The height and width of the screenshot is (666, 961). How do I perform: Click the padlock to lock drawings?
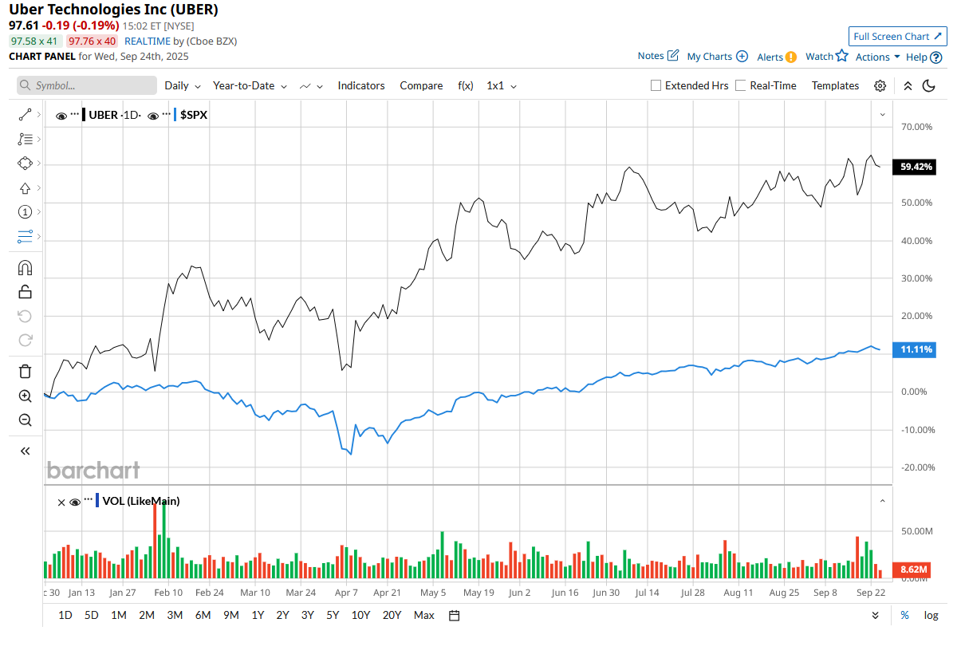25,292
